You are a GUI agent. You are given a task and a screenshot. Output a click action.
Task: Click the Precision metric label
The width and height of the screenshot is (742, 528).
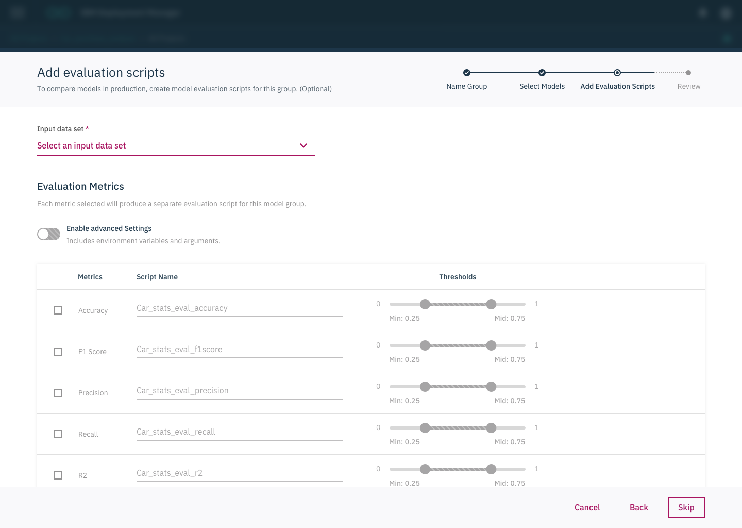coord(93,393)
